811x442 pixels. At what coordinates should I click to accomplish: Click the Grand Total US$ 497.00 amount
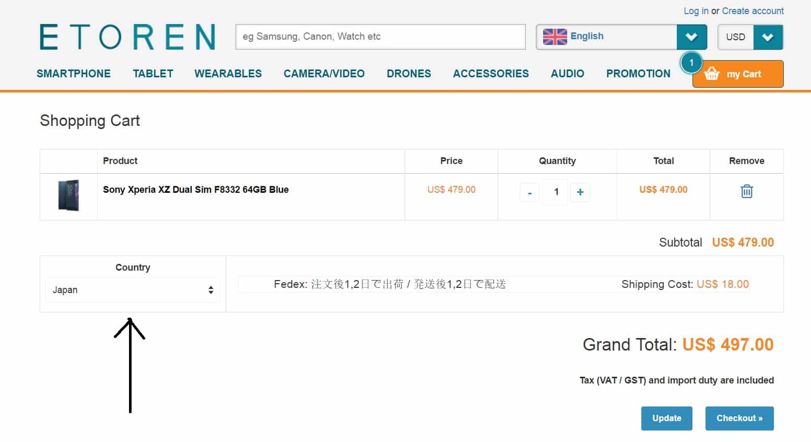coord(728,345)
